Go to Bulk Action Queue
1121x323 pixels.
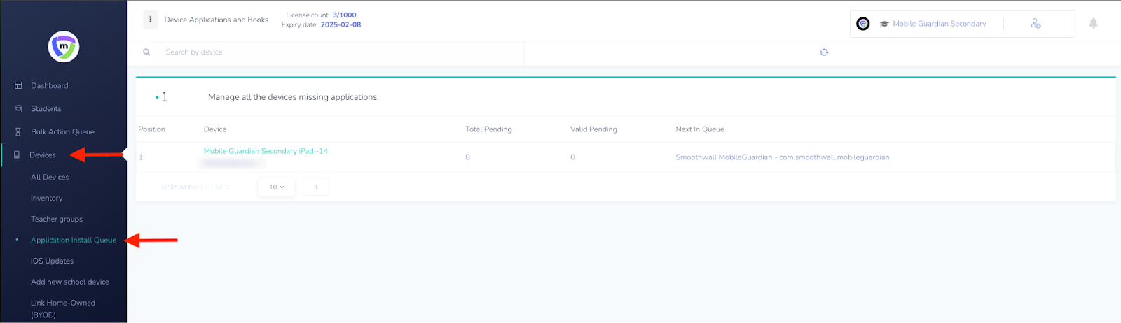point(62,132)
